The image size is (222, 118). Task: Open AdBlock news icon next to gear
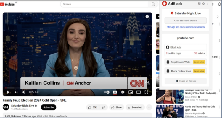coord(199,4)
